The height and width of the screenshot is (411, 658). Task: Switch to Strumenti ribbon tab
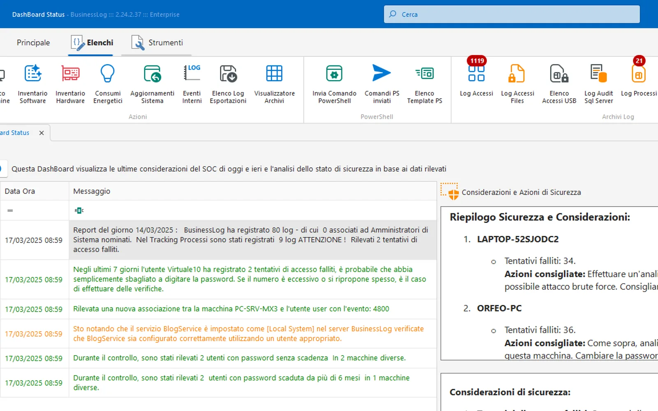pyautogui.click(x=157, y=43)
